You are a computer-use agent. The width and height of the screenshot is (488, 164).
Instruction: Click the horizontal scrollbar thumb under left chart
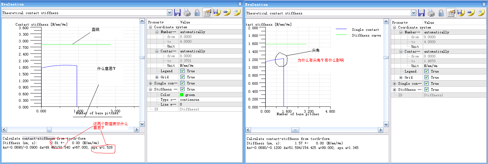(x=49, y=130)
